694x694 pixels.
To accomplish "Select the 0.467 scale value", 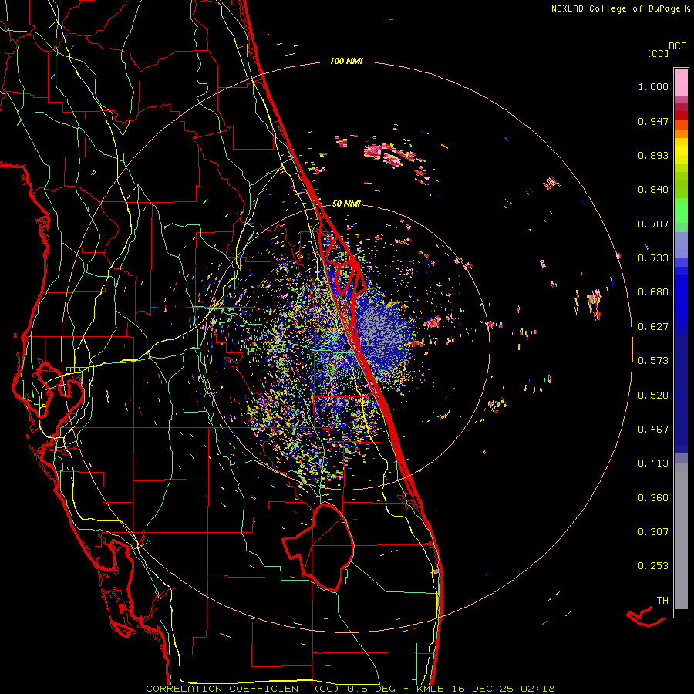I will (653, 430).
